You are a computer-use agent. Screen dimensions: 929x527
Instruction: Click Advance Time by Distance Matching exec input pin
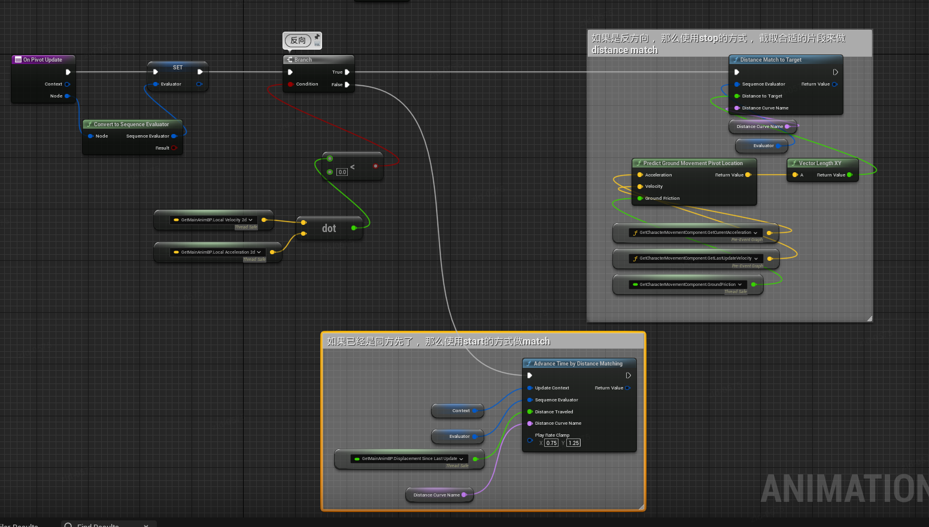[530, 376]
